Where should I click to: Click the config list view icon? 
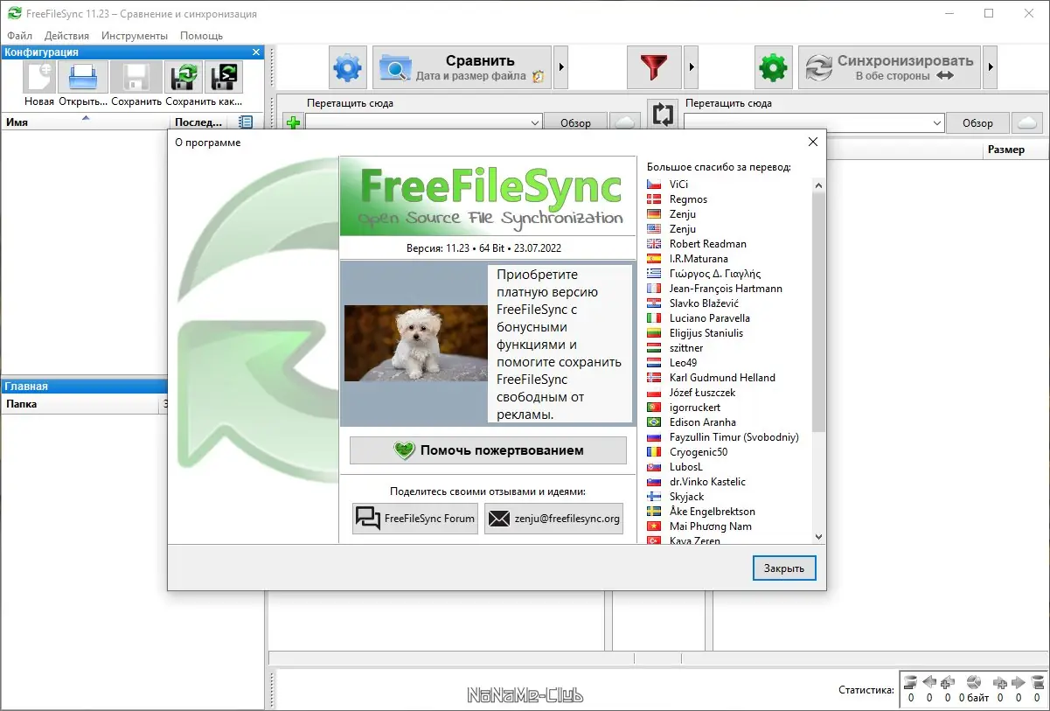[246, 122]
